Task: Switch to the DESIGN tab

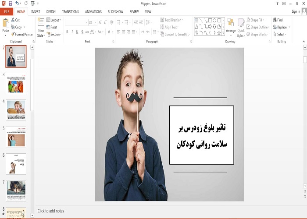Action: [51, 12]
